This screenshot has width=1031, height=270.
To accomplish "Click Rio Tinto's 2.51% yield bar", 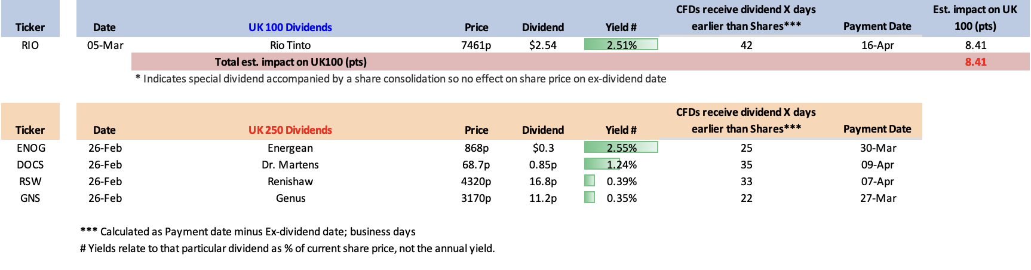I will (621, 45).
